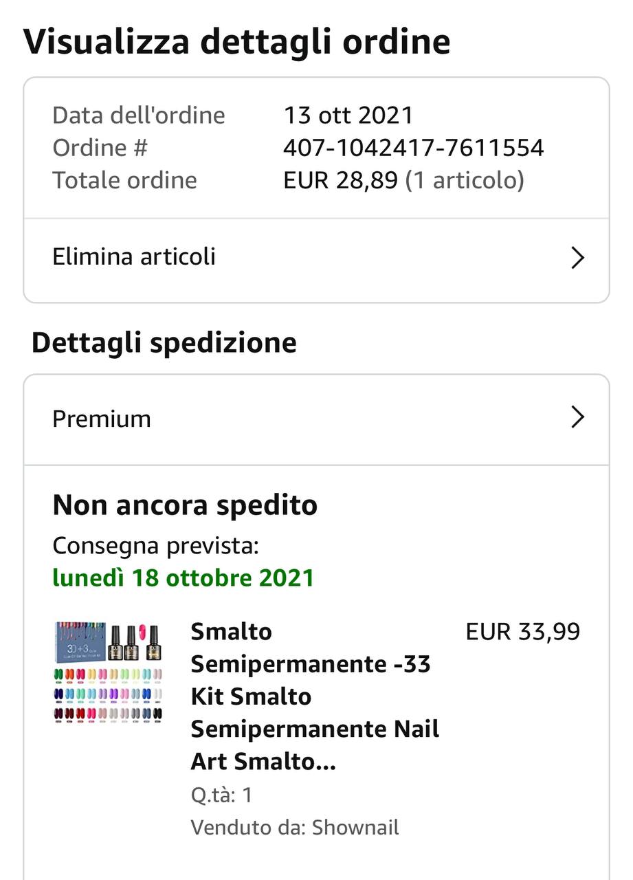Screen dimensions: 633x880
Task: Click the Dettagli spedizione section heading
Action: tap(164, 342)
